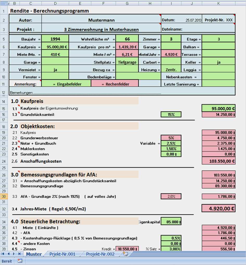Click the previous sheet navigation arrow
The image size is (246, 265).
coord(8,254)
